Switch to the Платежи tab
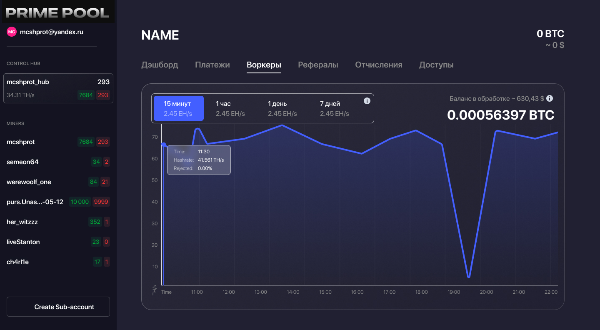The image size is (600, 330). tap(212, 65)
